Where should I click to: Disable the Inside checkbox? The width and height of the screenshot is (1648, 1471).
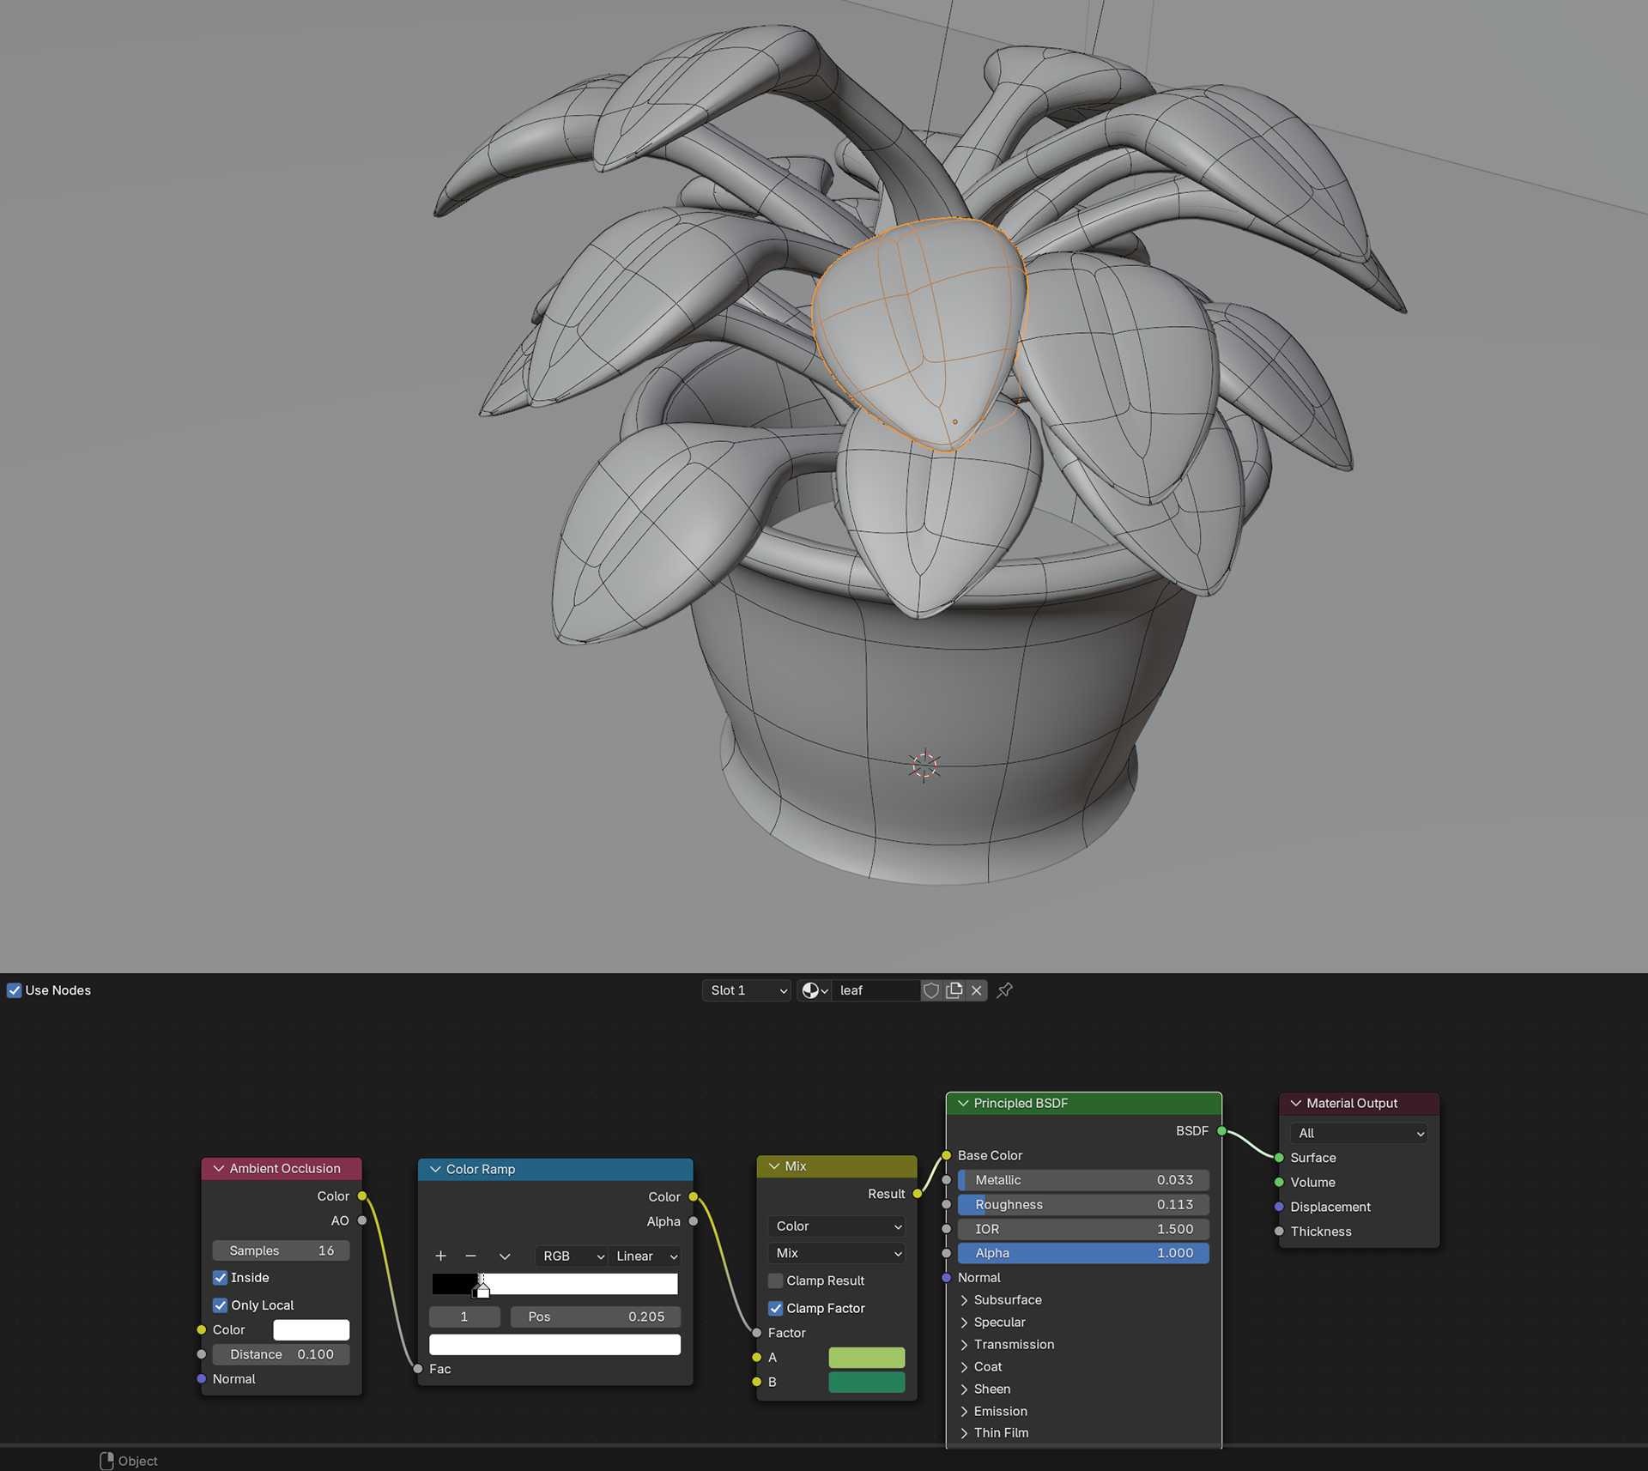coord(221,1277)
